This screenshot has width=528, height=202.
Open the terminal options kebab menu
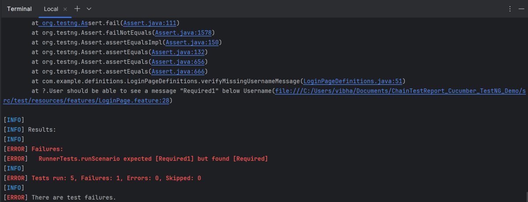tap(510, 9)
